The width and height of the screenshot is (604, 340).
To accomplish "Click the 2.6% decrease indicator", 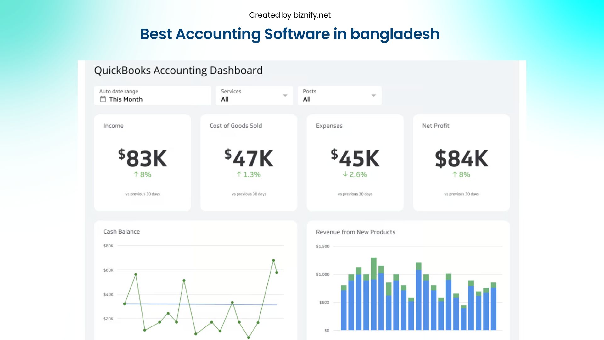I will pos(355,174).
